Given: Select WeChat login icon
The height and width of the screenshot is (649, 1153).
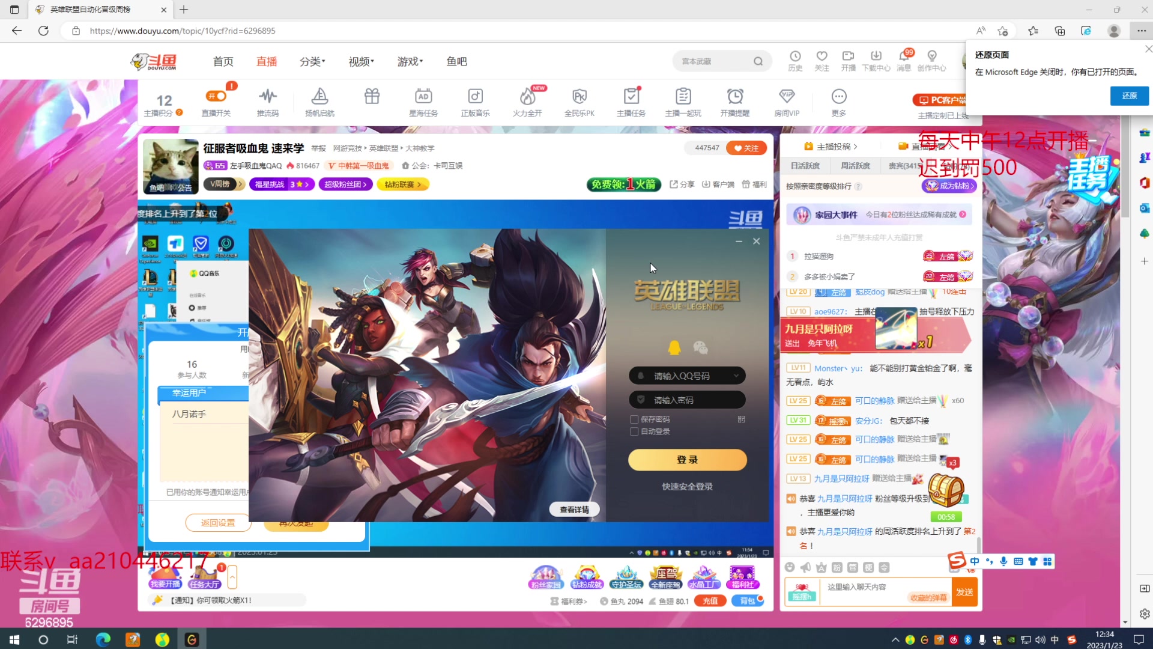Looking at the screenshot, I should click(x=700, y=347).
